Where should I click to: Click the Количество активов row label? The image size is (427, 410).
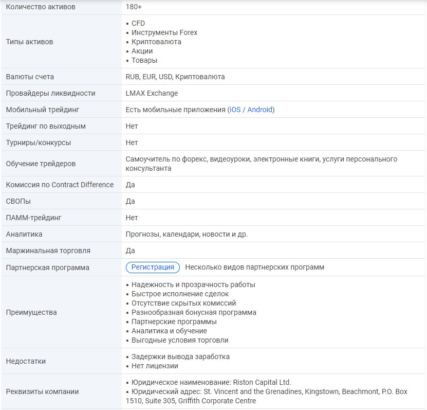coord(41,7)
